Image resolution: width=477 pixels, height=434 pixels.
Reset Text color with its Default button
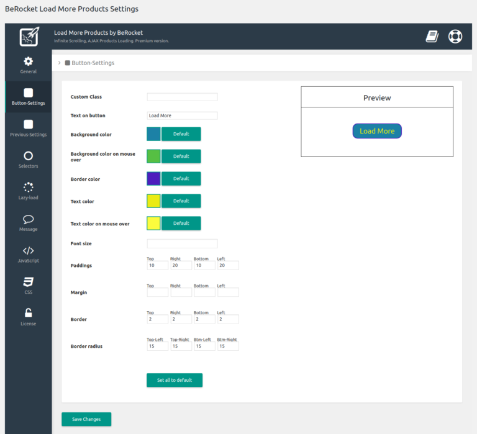181,201
